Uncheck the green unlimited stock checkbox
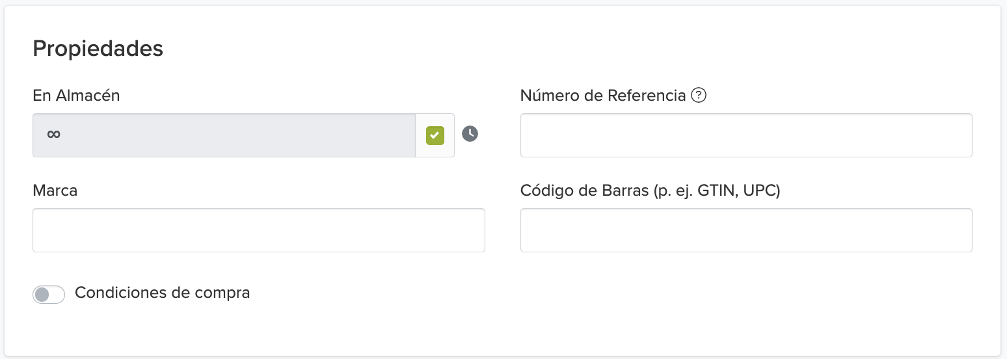1007x359 pixels. 435,135
